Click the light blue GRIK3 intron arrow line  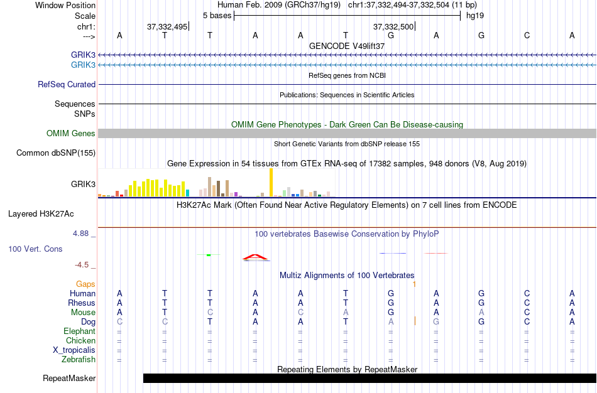click(x=348, y=65)
